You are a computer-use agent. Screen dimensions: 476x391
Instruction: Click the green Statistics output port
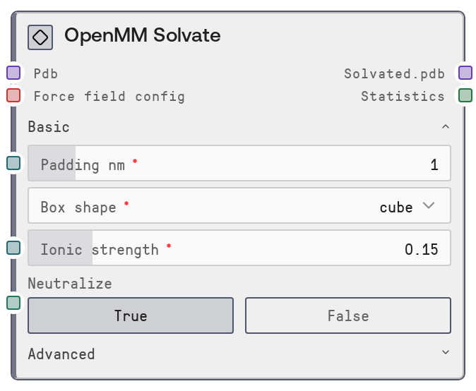point(465,95)
